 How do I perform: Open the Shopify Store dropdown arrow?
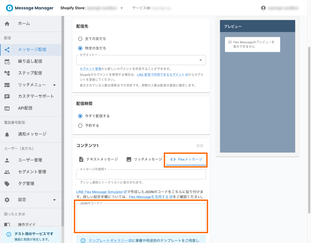click(x=122, y=8)
